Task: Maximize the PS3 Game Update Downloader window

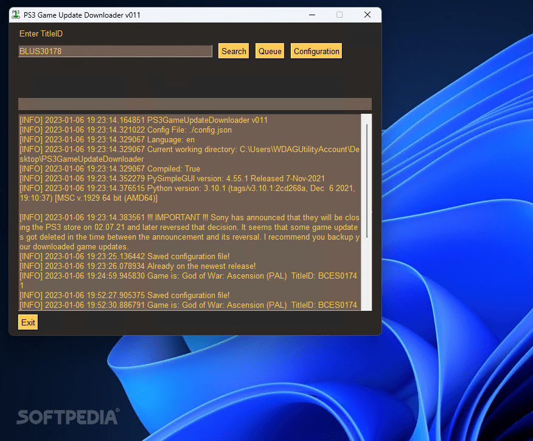Action: [340, 15]
